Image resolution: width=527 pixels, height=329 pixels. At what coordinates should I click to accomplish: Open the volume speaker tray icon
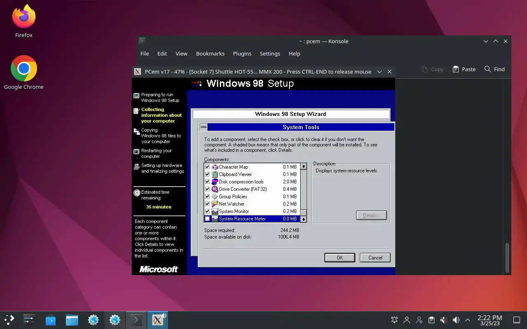(456, 320)
